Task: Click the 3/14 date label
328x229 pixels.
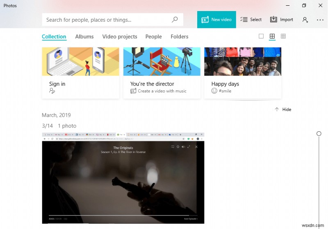Action: point(47,126)
